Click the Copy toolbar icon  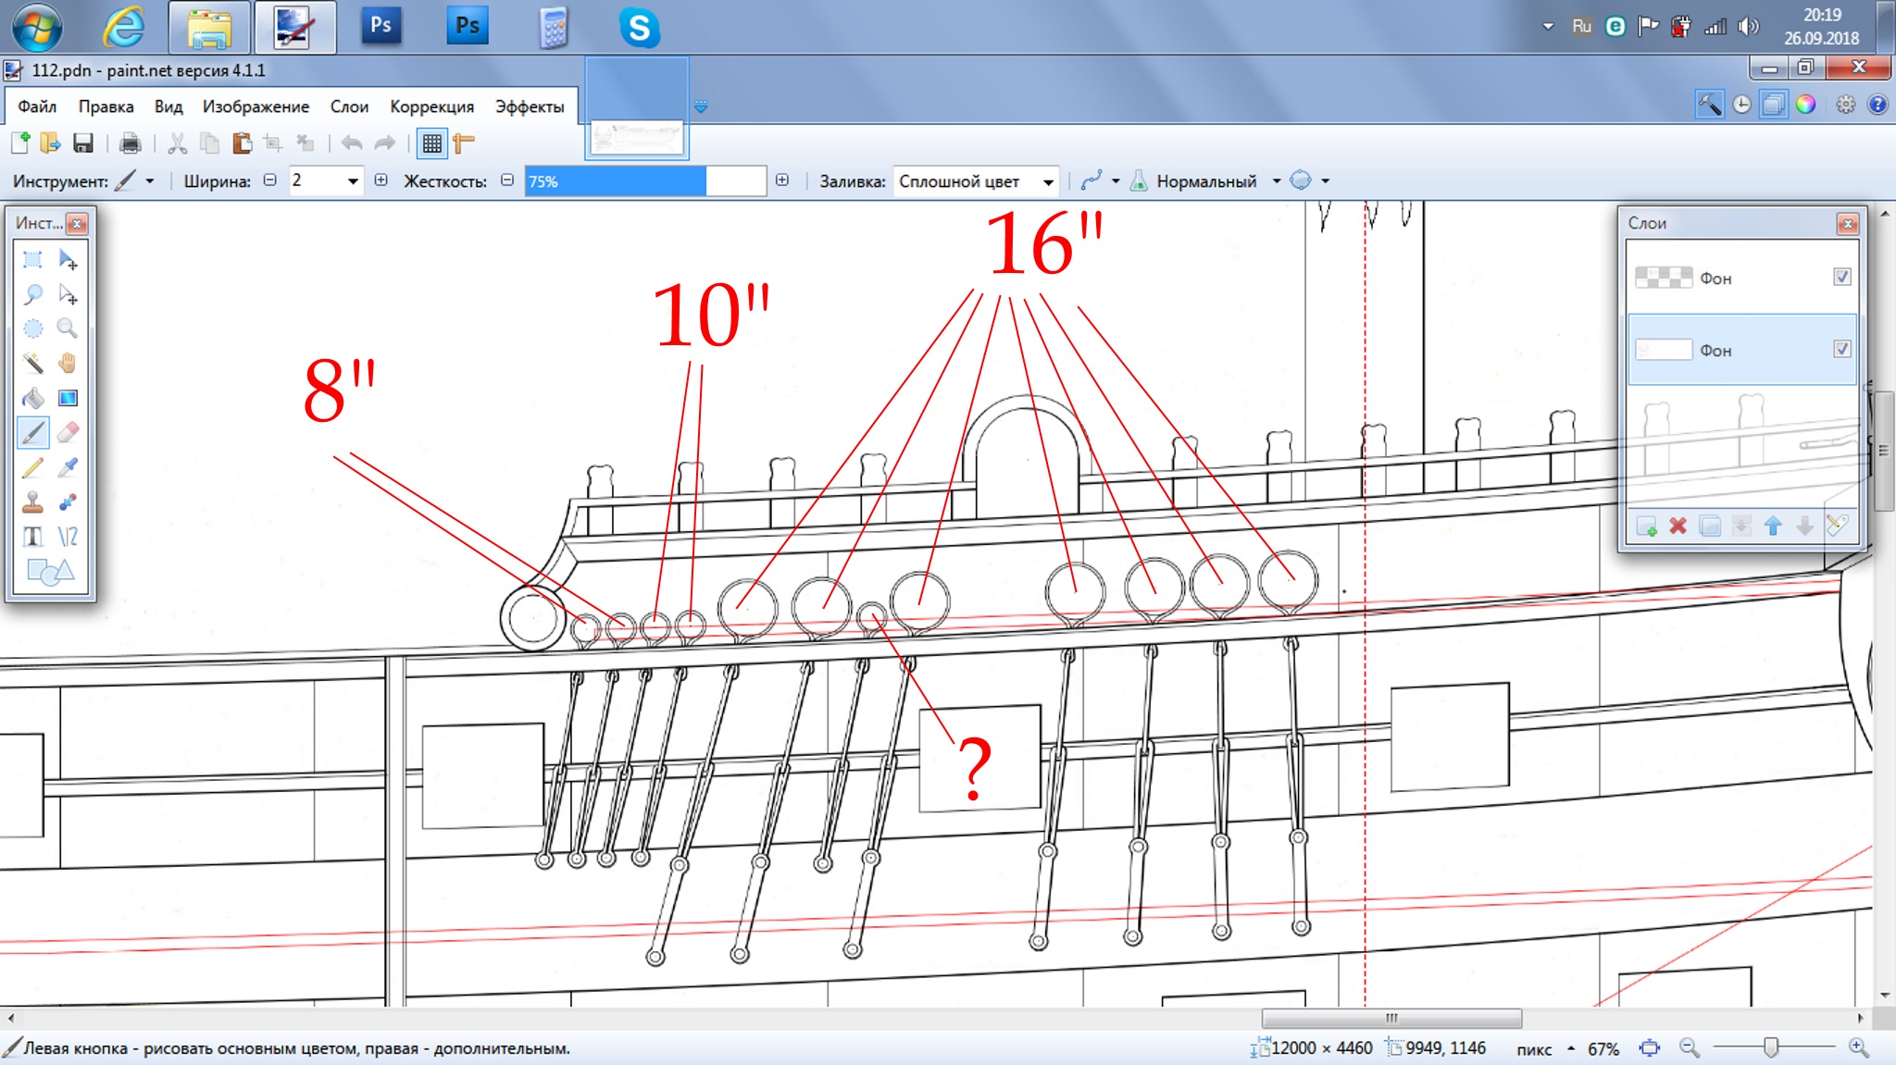click(x=210, y=142)
